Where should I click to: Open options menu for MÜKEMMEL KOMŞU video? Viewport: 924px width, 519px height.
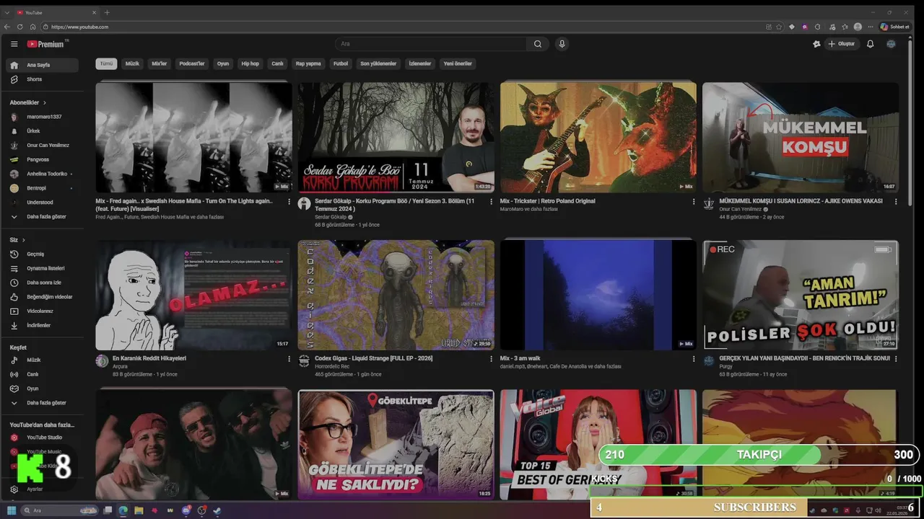(896, 202)
